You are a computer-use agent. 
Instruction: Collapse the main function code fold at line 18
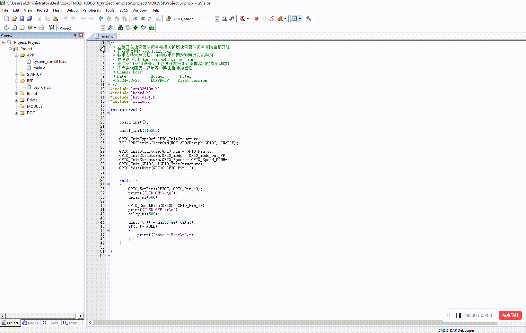(108, 114)
